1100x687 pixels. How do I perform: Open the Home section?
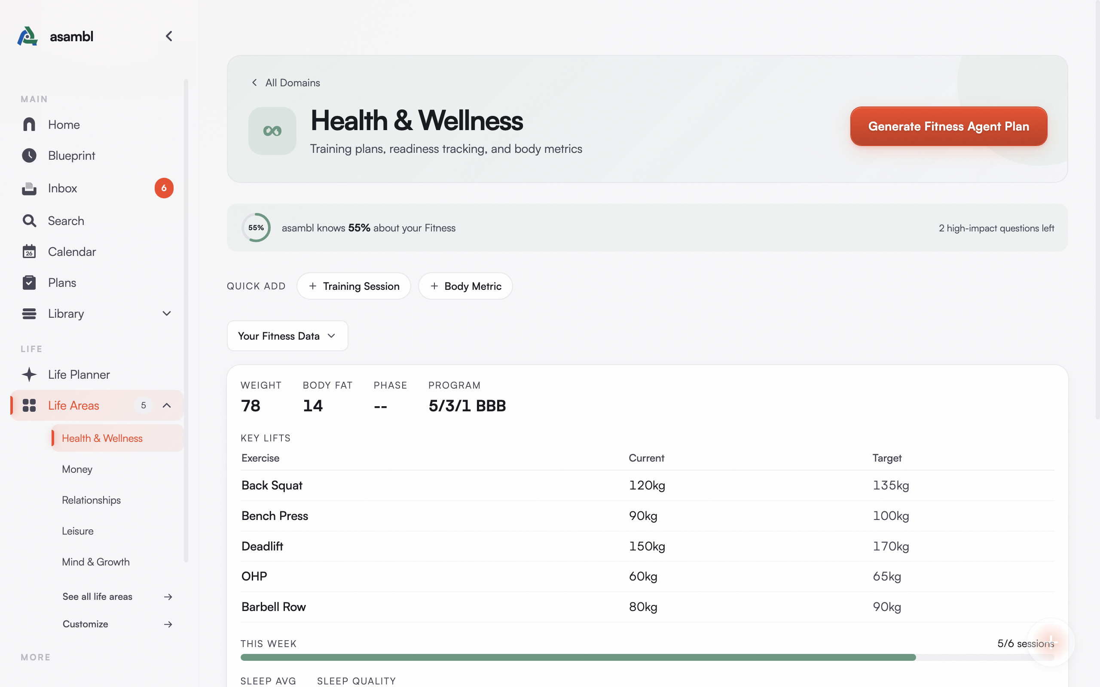coord(64,125)
